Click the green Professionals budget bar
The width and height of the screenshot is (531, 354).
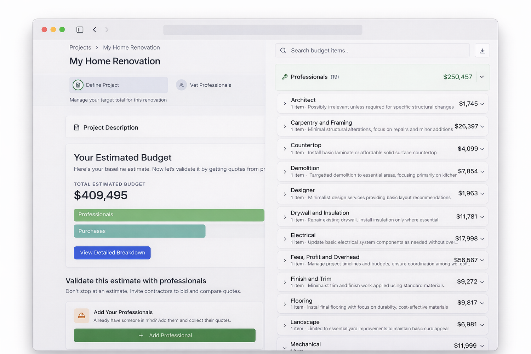(169, 215)
